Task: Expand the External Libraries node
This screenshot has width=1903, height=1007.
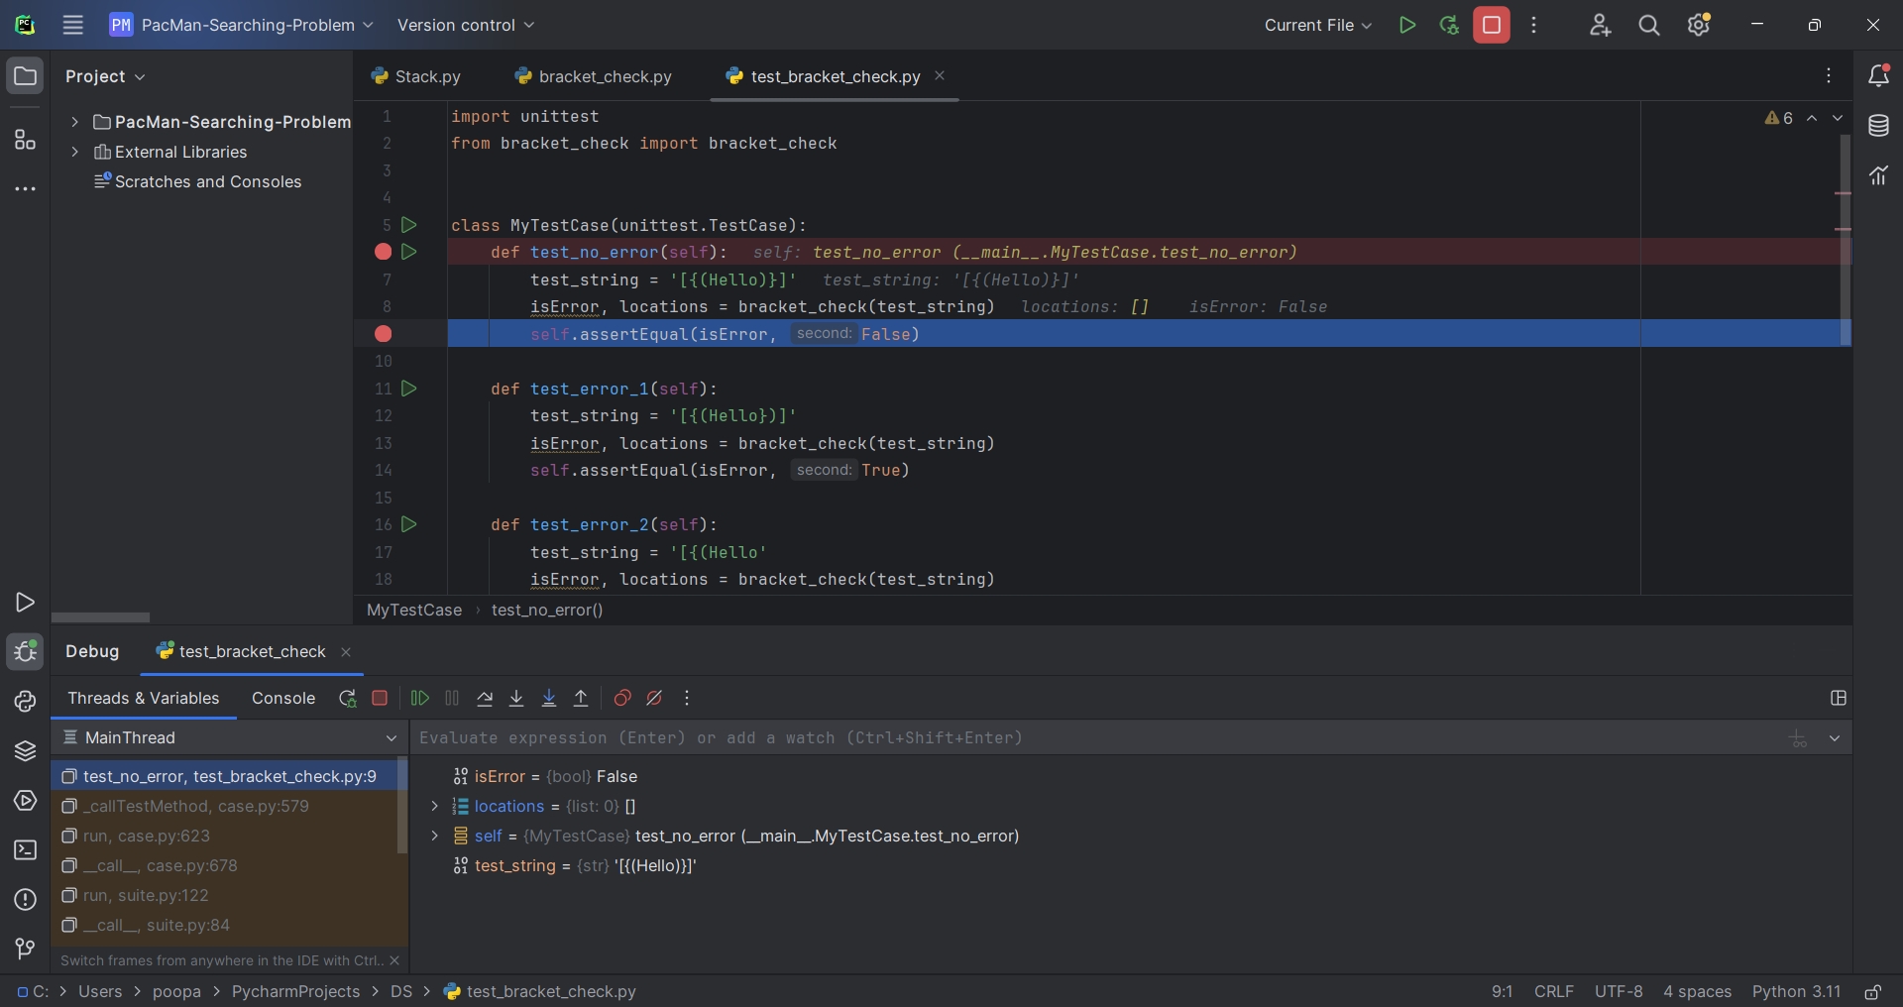Action: pyautogui.click(x=75, y=152)
